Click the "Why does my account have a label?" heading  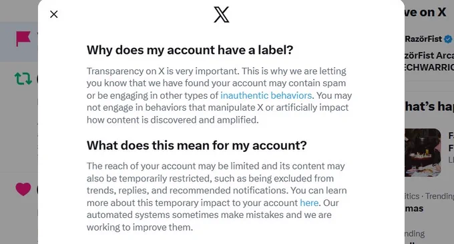[x=190, y=50]
